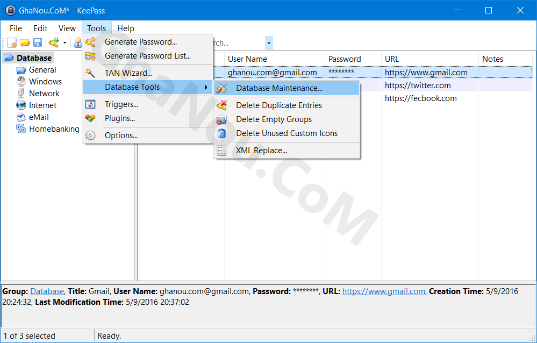Select the Internet globe group icon
Image resolution: width=537 pixels, height=343 pixels.
pos(22,105)
